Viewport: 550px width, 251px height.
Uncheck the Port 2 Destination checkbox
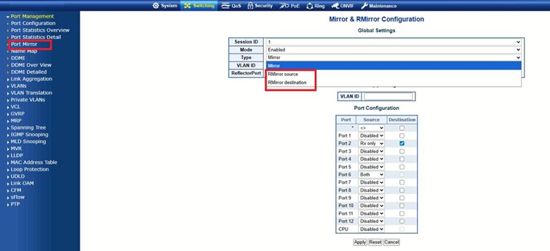pyautogui.click(x=402, y=143)
